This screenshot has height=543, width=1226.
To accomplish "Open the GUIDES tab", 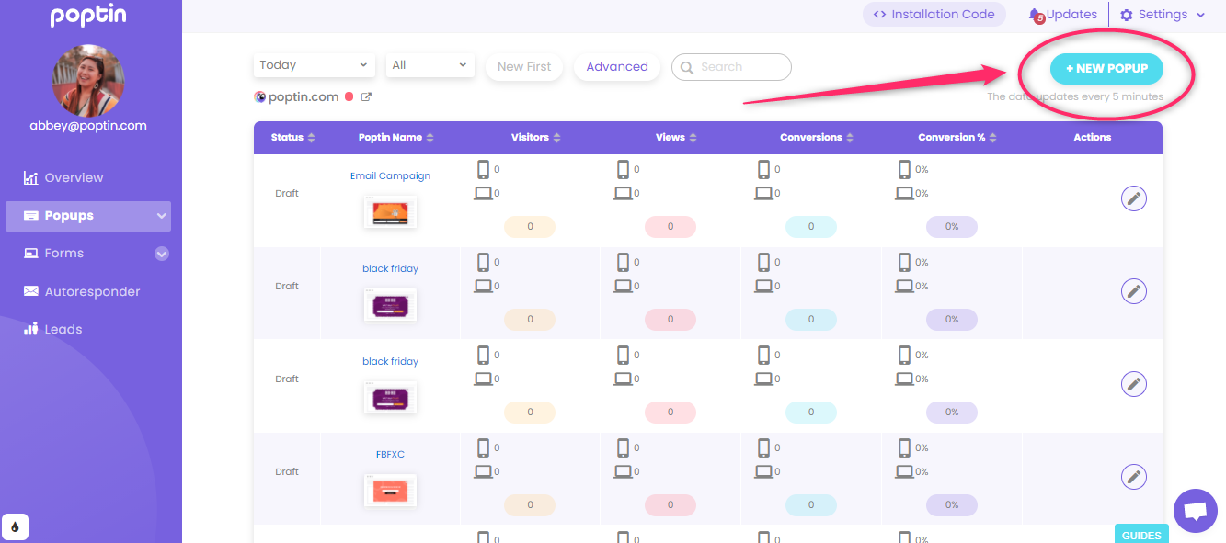I will 1141,535.
